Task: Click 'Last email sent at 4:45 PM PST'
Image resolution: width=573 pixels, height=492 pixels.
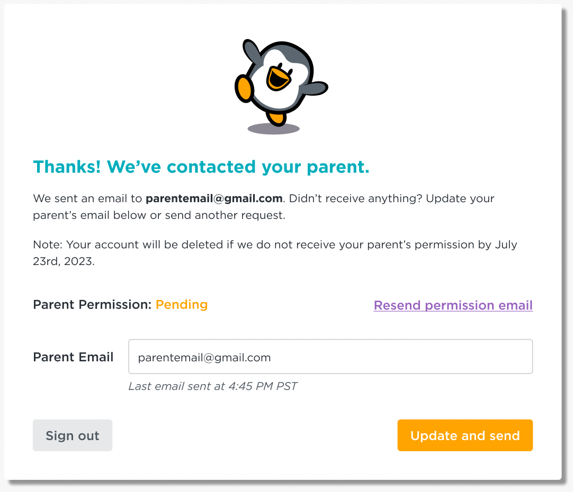Action: 213,386
